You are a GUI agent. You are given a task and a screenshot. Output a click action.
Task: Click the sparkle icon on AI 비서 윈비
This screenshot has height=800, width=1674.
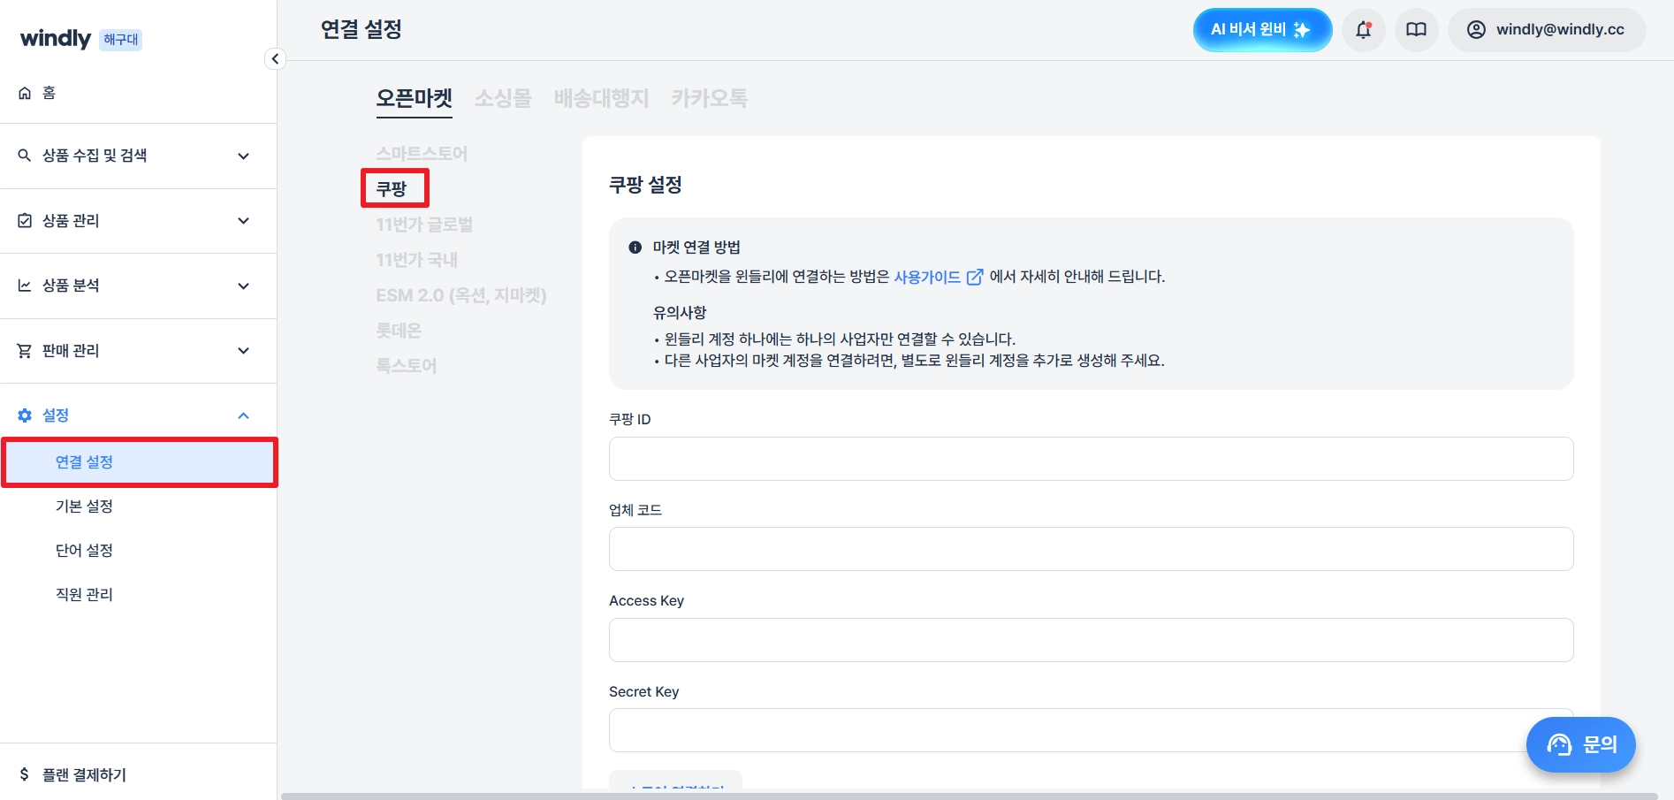point(1302,30)
